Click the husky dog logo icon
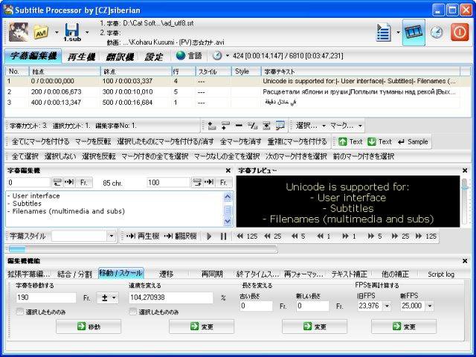The image size is (476, 357). click(x=19, y=31)
